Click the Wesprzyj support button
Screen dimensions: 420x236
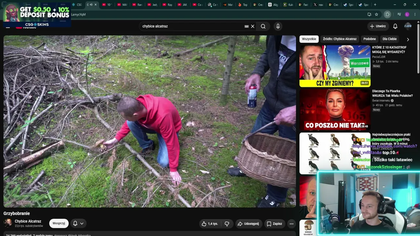pos(59,224)
